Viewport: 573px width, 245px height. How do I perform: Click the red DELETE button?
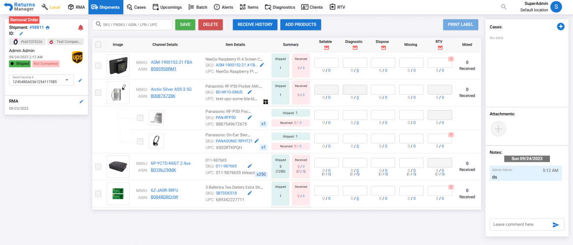click(211, 24)
